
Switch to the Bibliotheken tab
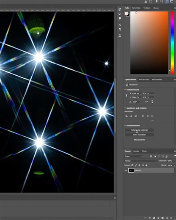[157, 80]
